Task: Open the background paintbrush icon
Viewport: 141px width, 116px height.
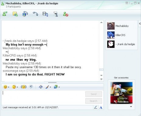Action: pos(47,87)
